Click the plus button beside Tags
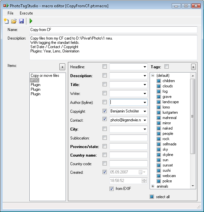The width and height of the screenshot is (204, 212). [x=193, y=67]
